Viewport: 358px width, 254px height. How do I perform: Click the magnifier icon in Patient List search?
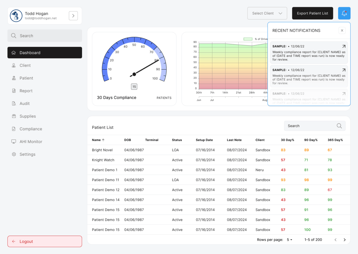(x=339, y=126)
